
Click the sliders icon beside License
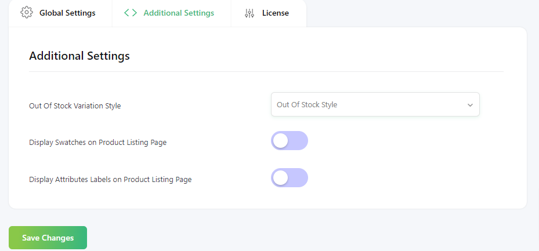click(249, 13)
